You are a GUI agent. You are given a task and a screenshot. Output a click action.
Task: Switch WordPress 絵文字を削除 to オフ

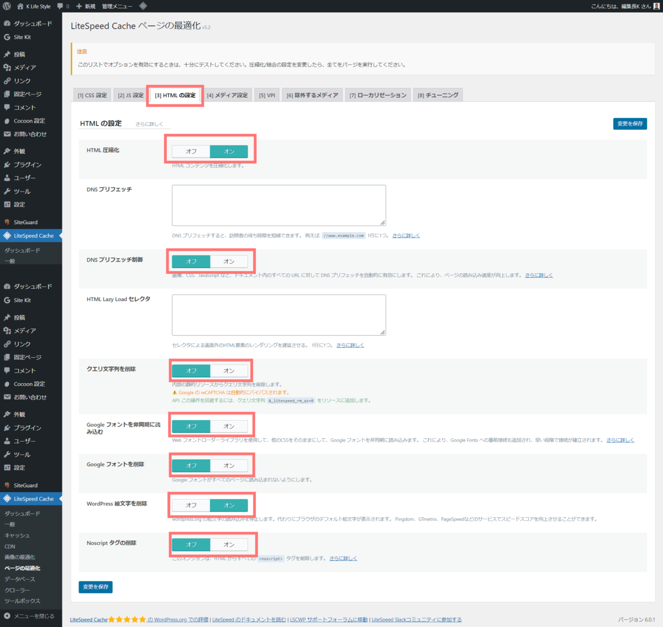(x=191, y=505)
